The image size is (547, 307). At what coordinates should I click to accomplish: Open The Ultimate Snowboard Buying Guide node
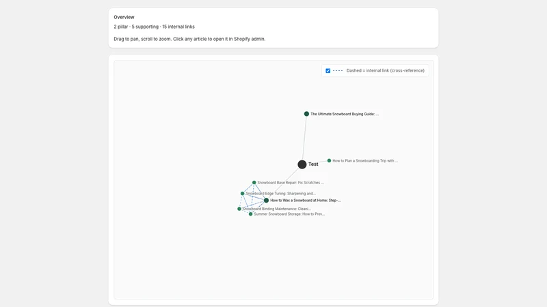[x=306, y=114]
